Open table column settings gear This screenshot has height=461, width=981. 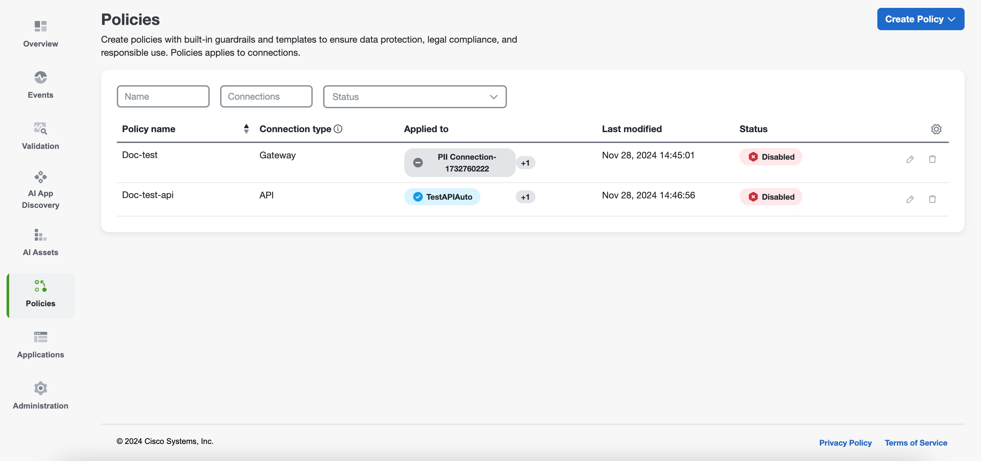pos(936,129)
